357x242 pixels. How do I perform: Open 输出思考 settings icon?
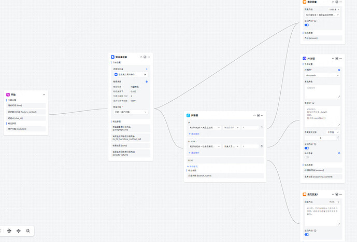click(x=339, y=153)
